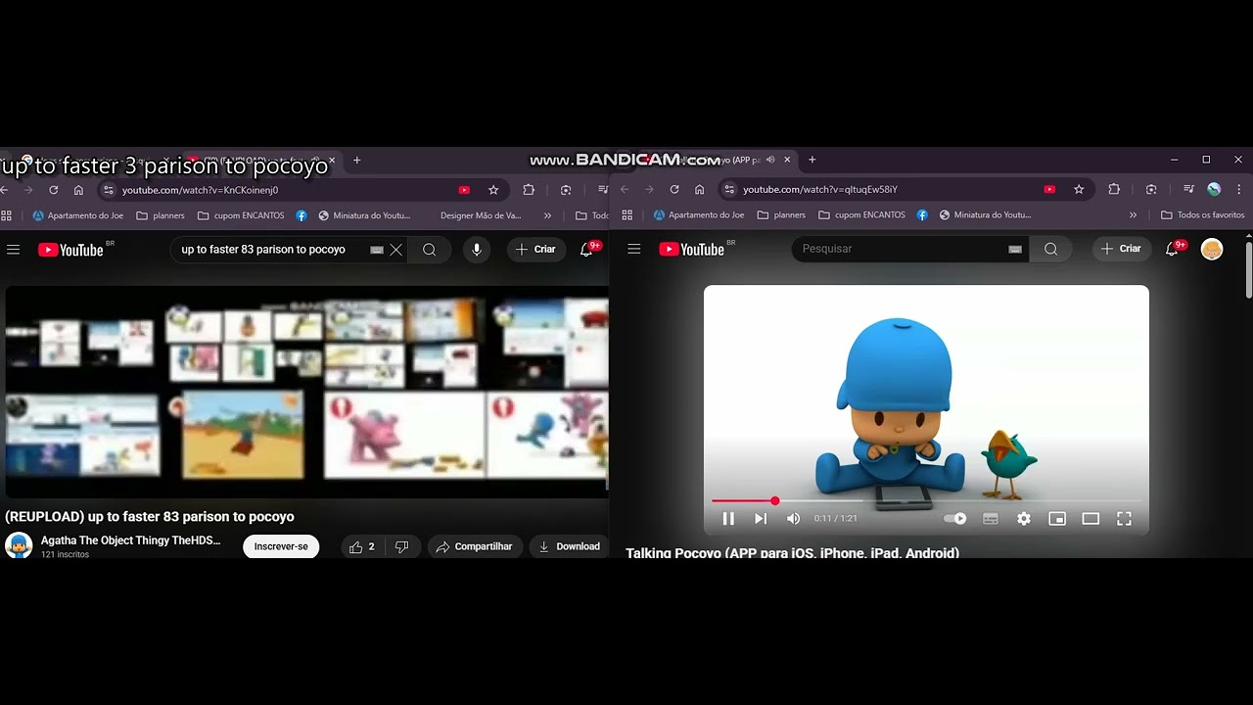This screenshot has height=705, width=1253.
Task: Open the planners bookmark folder in left window
Action: (x=160, y=215)
